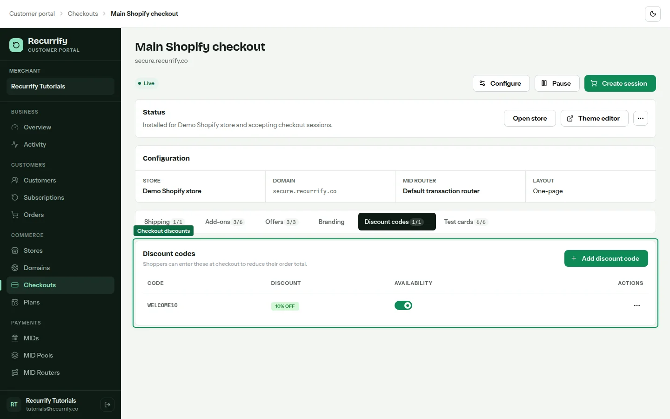Screen dimensions: 670x419
Task: Switch to the Offers tab
Action: coord(281,222)
